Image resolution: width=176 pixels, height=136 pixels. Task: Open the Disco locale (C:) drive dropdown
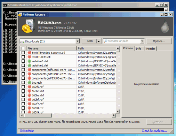[77, 41]
